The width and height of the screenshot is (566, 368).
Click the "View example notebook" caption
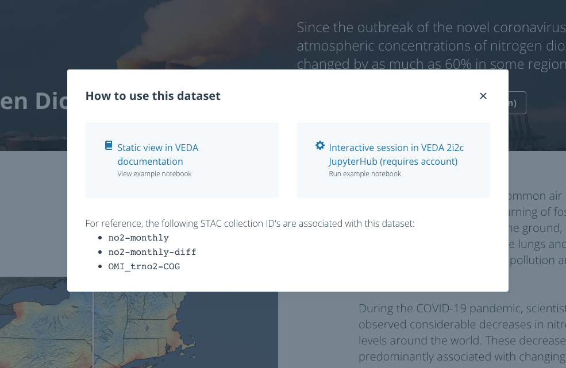point(154,173)
